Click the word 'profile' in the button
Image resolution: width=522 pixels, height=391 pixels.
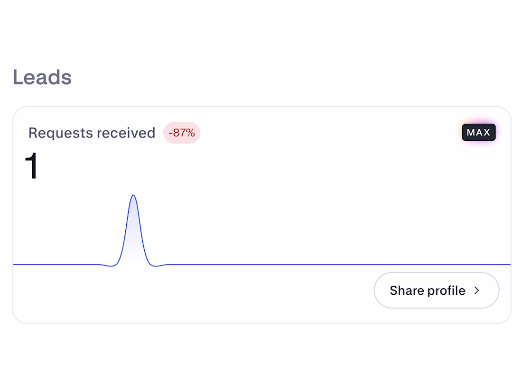coord(446,291)
